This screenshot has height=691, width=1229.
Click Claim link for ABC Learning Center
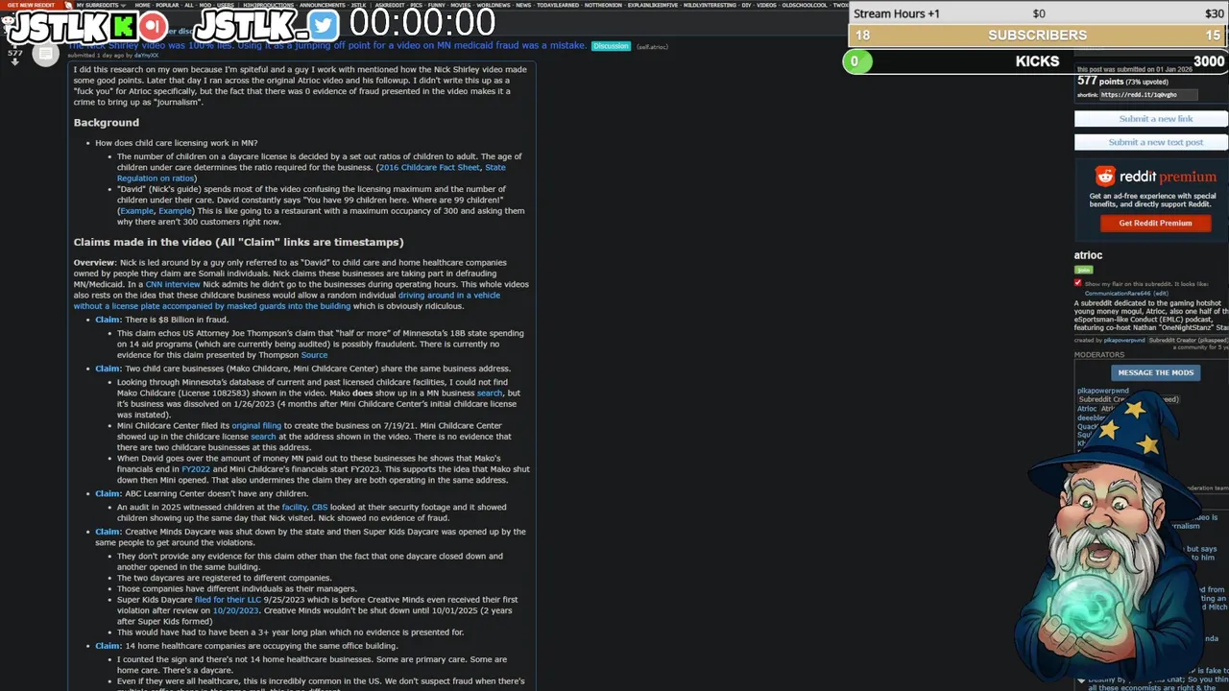(108, 493)
